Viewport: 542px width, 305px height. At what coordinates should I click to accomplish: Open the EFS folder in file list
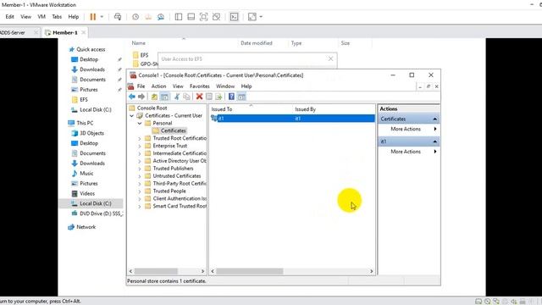(x=144, y=55)
